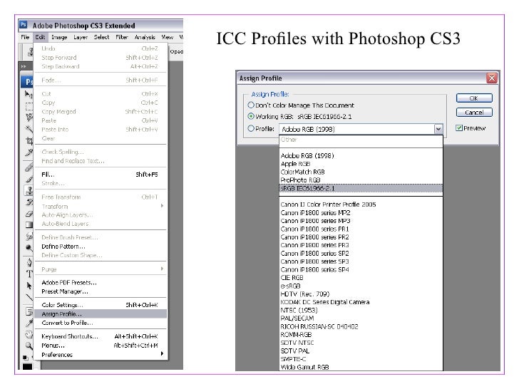Pick sRGB IEC61966-2.1 in profile list
Viewport: 519px width, 389px height.
pos(361,188)
